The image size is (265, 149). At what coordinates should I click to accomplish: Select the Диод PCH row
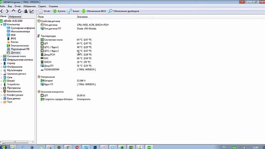click(x=66, y=55)
